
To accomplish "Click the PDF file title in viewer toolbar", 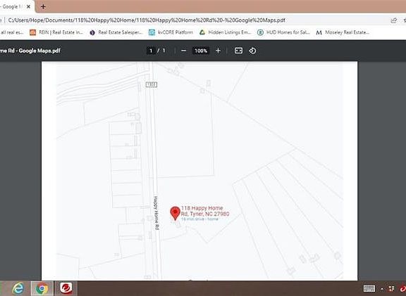I will tap(30, 51).
